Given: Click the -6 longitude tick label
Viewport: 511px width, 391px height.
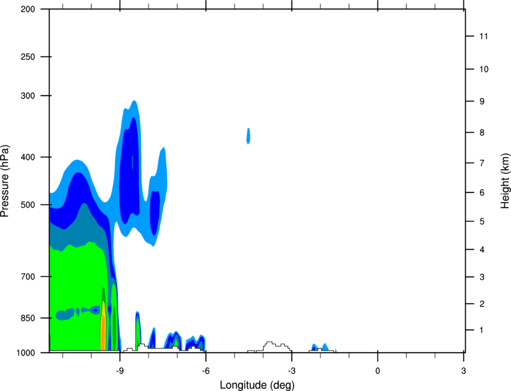Looking at the screenshot, I should 206,371.
